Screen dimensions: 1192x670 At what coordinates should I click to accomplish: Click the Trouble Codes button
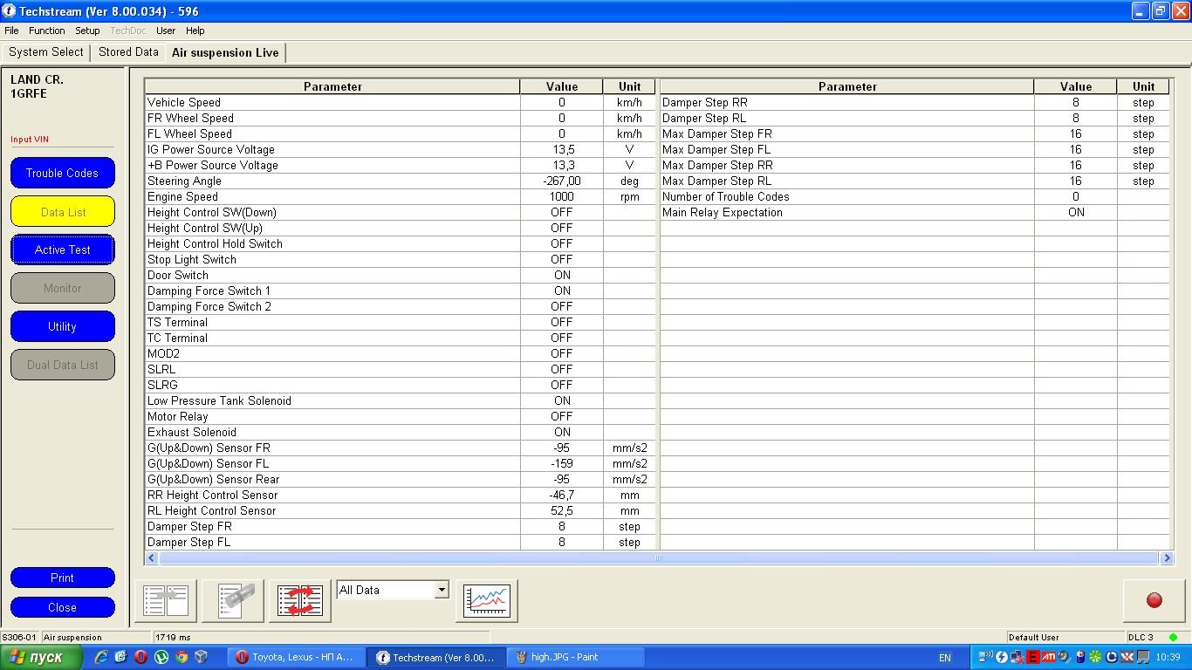pos(63,173)
